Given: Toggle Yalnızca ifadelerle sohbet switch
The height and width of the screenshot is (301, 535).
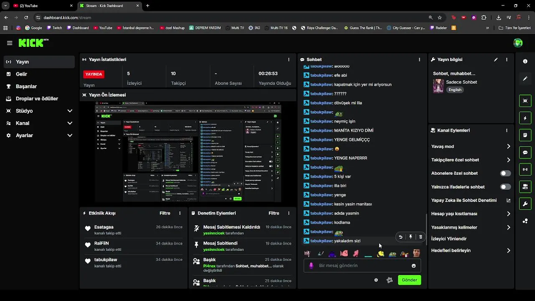Looking at the screenshot, I should click(x=505, y=187).
